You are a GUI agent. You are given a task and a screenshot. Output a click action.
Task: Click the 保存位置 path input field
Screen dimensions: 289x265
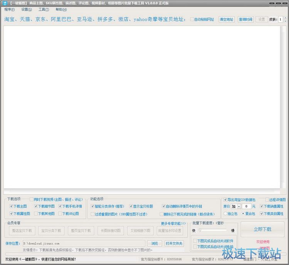click(x=84, y=243)
